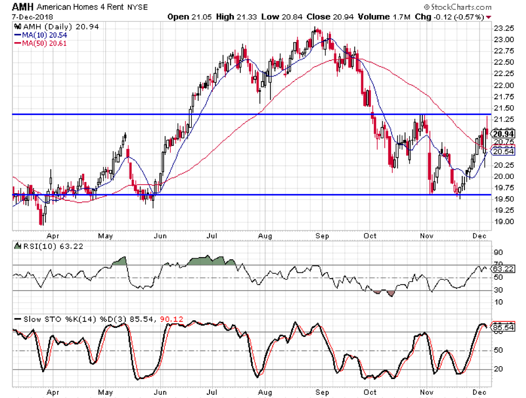Click the Chg -0.12 (-0.57%) value

(x=449, y=17)
